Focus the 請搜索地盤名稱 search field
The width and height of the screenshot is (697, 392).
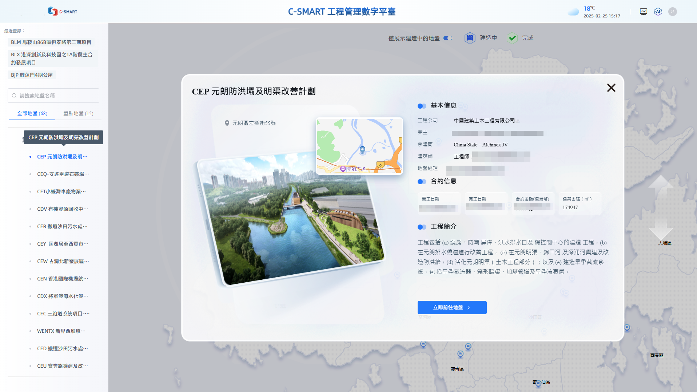pyautogui.click(x=53, y=96)
